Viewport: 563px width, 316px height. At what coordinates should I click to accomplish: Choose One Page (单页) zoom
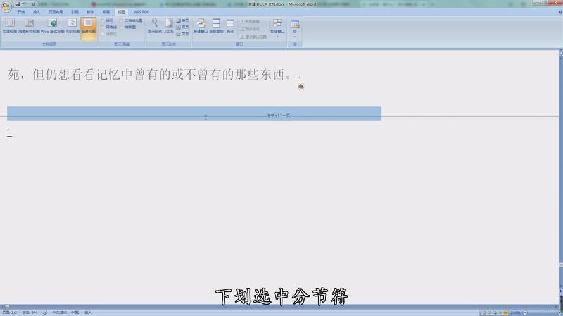point(182,21)
